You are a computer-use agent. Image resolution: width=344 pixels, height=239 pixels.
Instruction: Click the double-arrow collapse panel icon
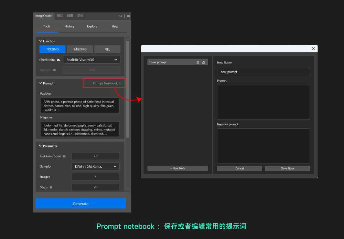click(x=121, y=16)
